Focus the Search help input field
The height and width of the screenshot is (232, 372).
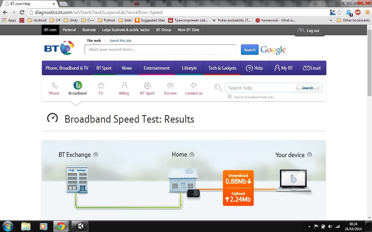pyautogui.click(x=260, y=88)
